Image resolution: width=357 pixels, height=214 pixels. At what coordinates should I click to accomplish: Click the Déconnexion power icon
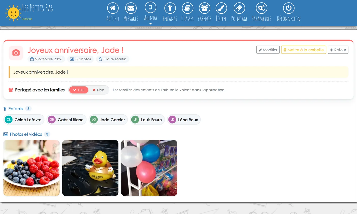tap(289, 8)
